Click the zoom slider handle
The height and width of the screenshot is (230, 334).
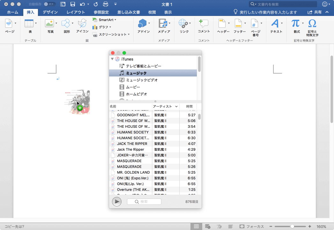point(293,226)
